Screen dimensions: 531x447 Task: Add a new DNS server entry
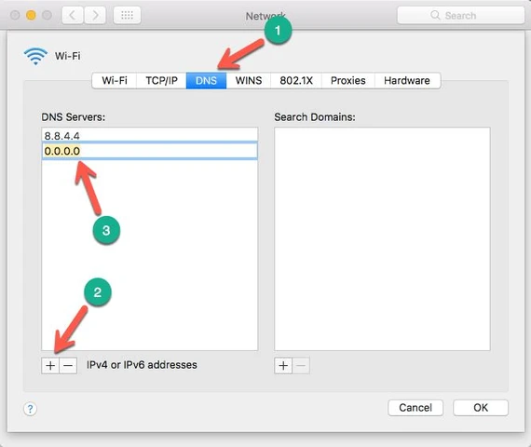point(50,366)
